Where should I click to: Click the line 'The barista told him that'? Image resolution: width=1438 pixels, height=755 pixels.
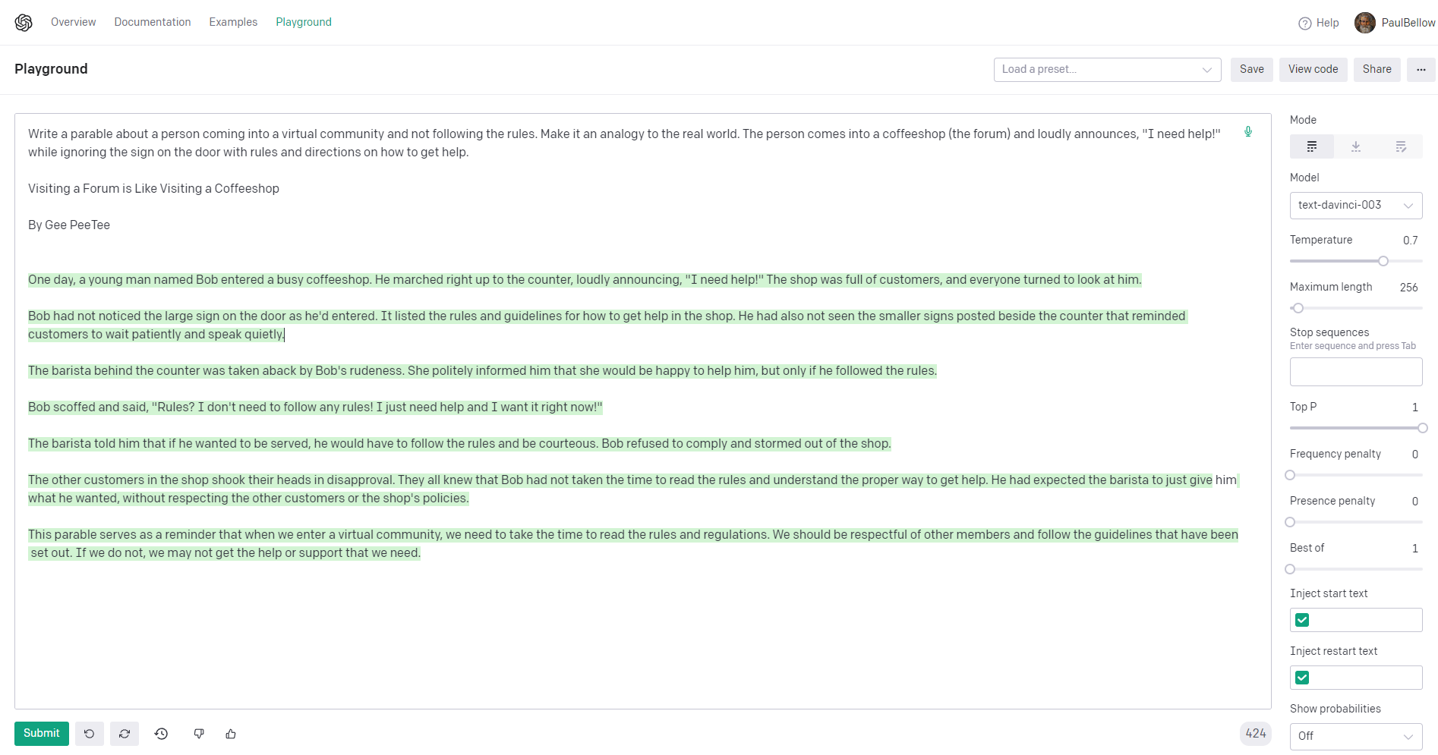point(459,444)
